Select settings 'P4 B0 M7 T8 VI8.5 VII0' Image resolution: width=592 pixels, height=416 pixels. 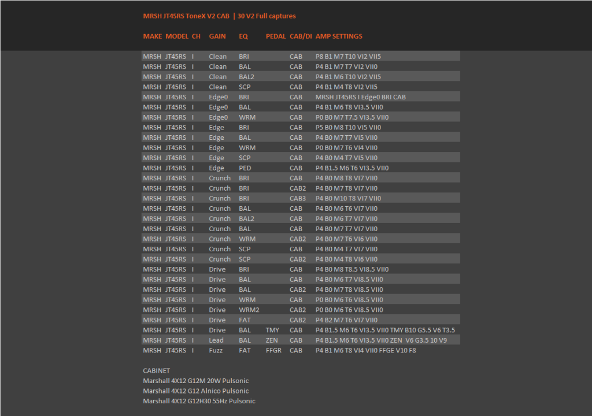point(349,290)
